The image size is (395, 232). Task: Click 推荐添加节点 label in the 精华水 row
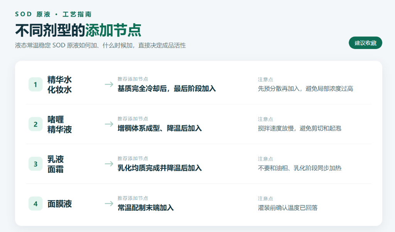(x=133, y=79)
